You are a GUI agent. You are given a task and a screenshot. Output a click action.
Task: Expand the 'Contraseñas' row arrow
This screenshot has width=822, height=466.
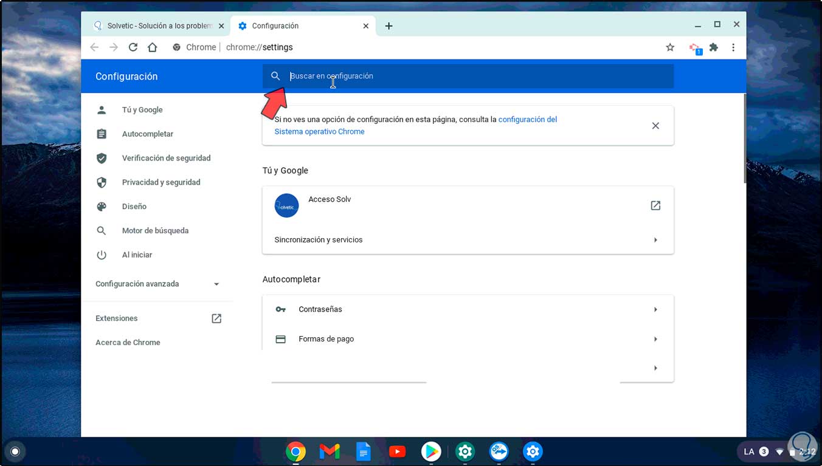(x=655, y=309)
